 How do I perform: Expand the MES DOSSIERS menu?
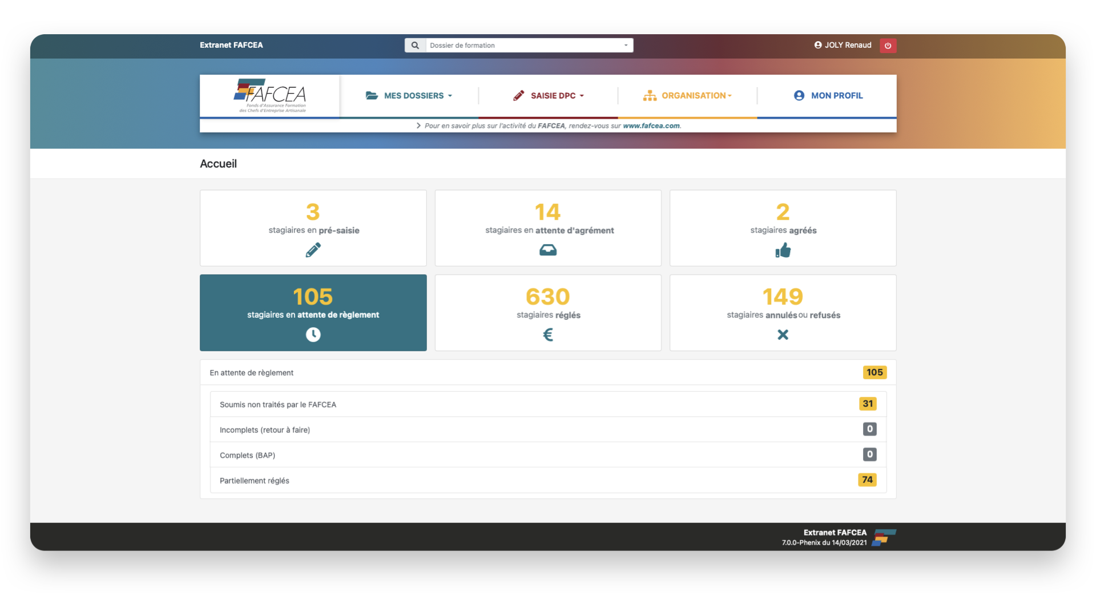coord(409,96)
